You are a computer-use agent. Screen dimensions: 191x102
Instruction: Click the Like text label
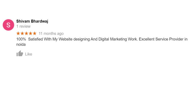28,54
